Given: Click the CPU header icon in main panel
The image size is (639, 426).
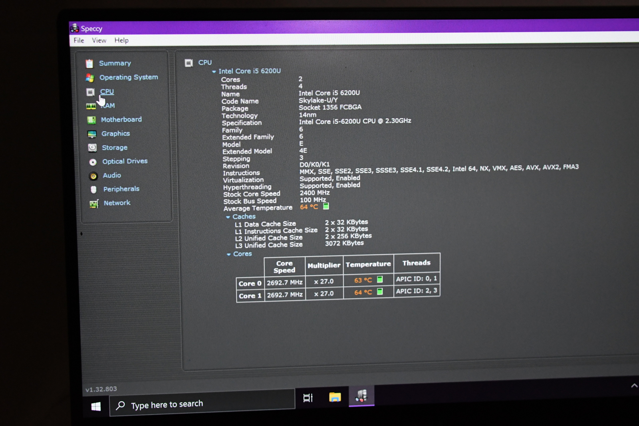Looking at the screenshot, I should pyautogui.click(x=189, y=63).
